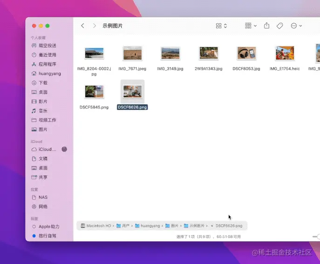This screenshot has height=264, width=320.
Task: Click the Share toolbar icon
Action: point(266,26)
